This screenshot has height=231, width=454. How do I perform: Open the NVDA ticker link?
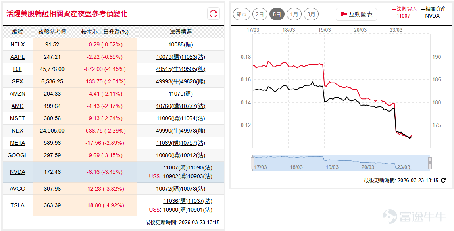[17, 172]
